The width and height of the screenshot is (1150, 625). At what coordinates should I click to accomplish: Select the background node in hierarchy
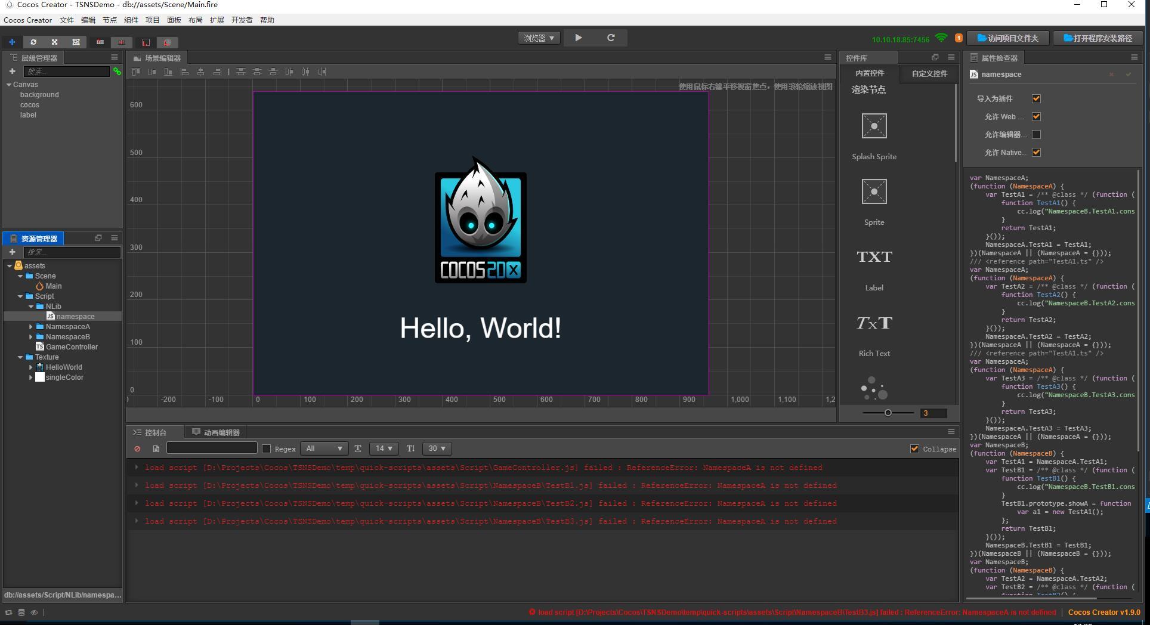pyautogui.click(x=39, y=95)
